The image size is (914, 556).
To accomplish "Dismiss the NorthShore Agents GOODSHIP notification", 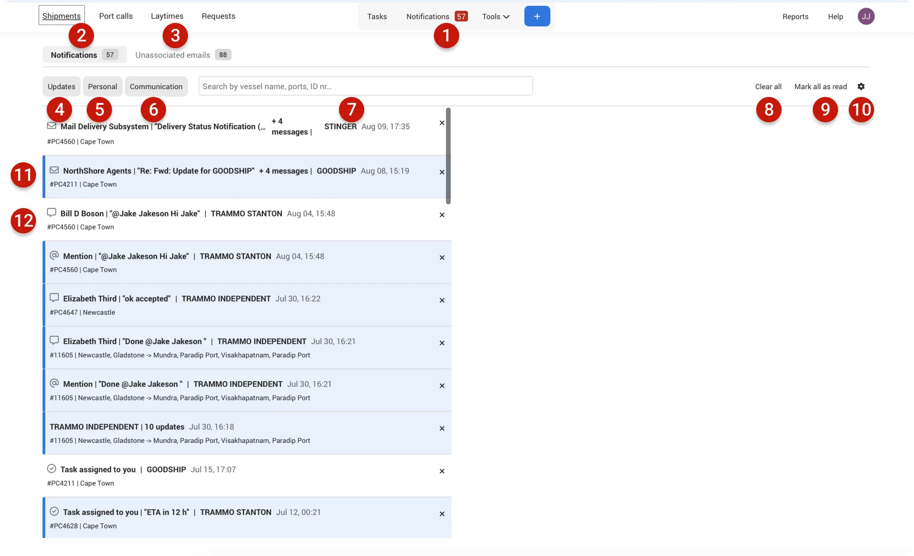I will [442, 172].
